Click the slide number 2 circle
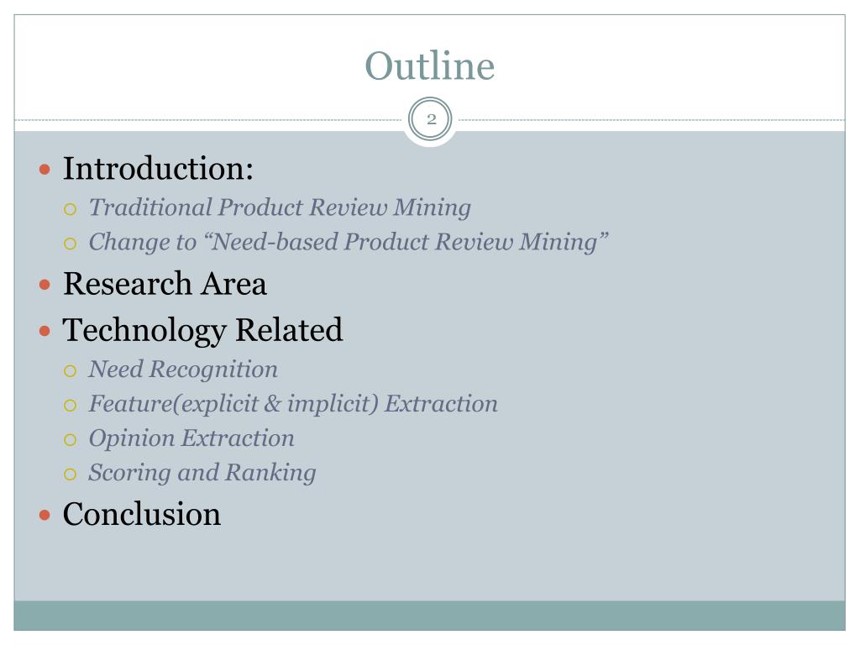The height and width of the screenshot is (645, 860). [431, 119]
